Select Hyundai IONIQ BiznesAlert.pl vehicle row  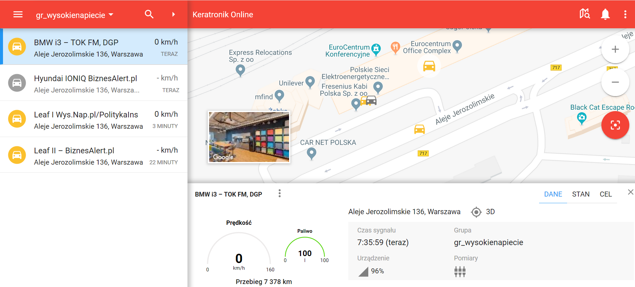tap(94, 83)
